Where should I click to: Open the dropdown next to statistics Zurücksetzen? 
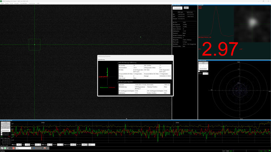click(x=186, y=8)
